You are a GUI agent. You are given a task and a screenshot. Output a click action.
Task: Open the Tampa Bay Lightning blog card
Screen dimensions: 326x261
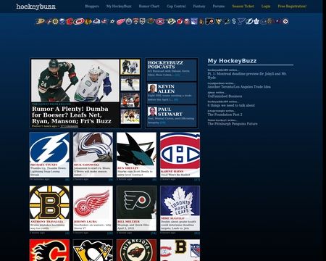49,154
